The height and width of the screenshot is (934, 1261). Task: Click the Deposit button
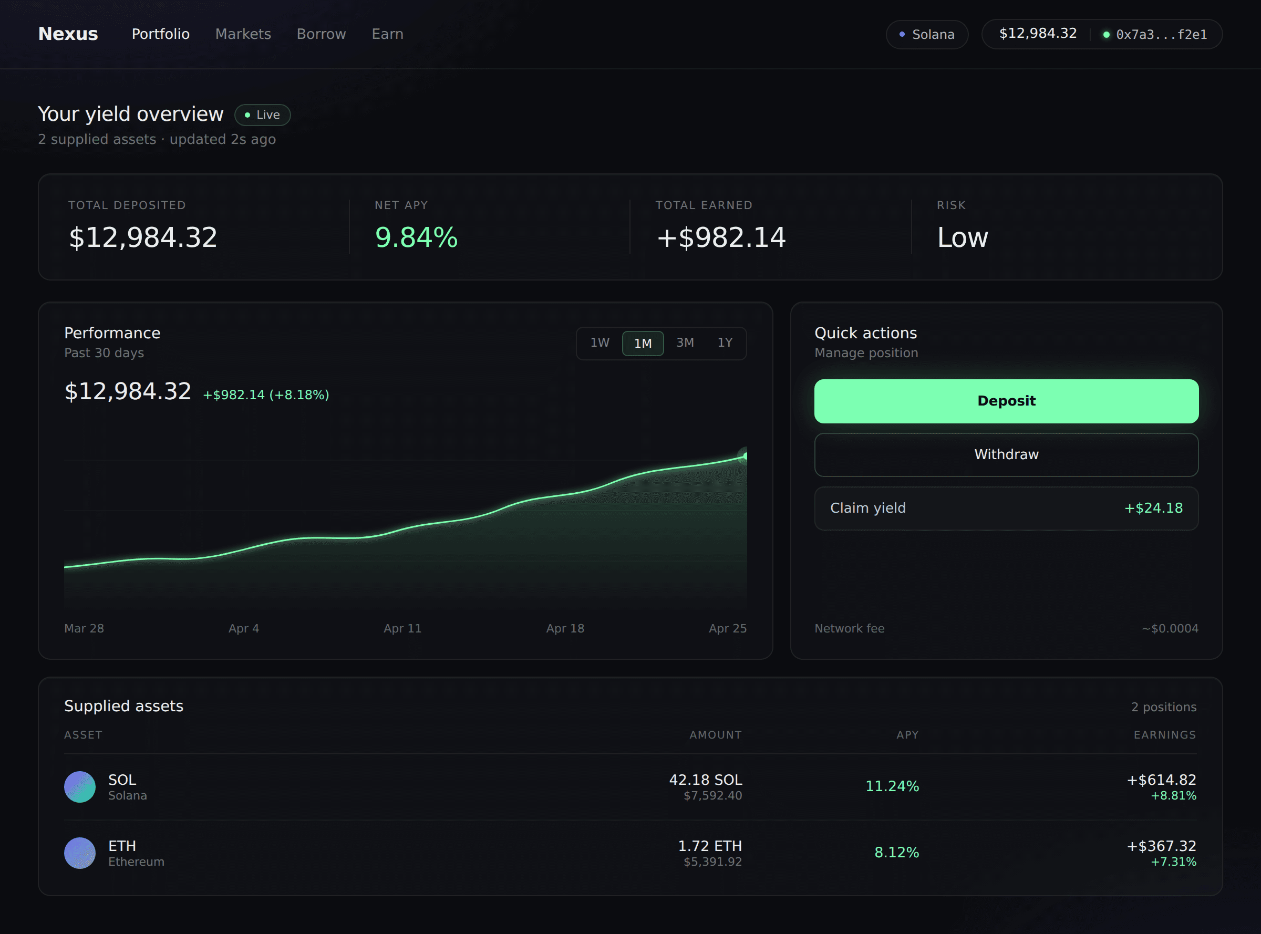tap(1006, 401)
